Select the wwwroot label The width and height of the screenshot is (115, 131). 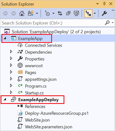pos(34,66)
